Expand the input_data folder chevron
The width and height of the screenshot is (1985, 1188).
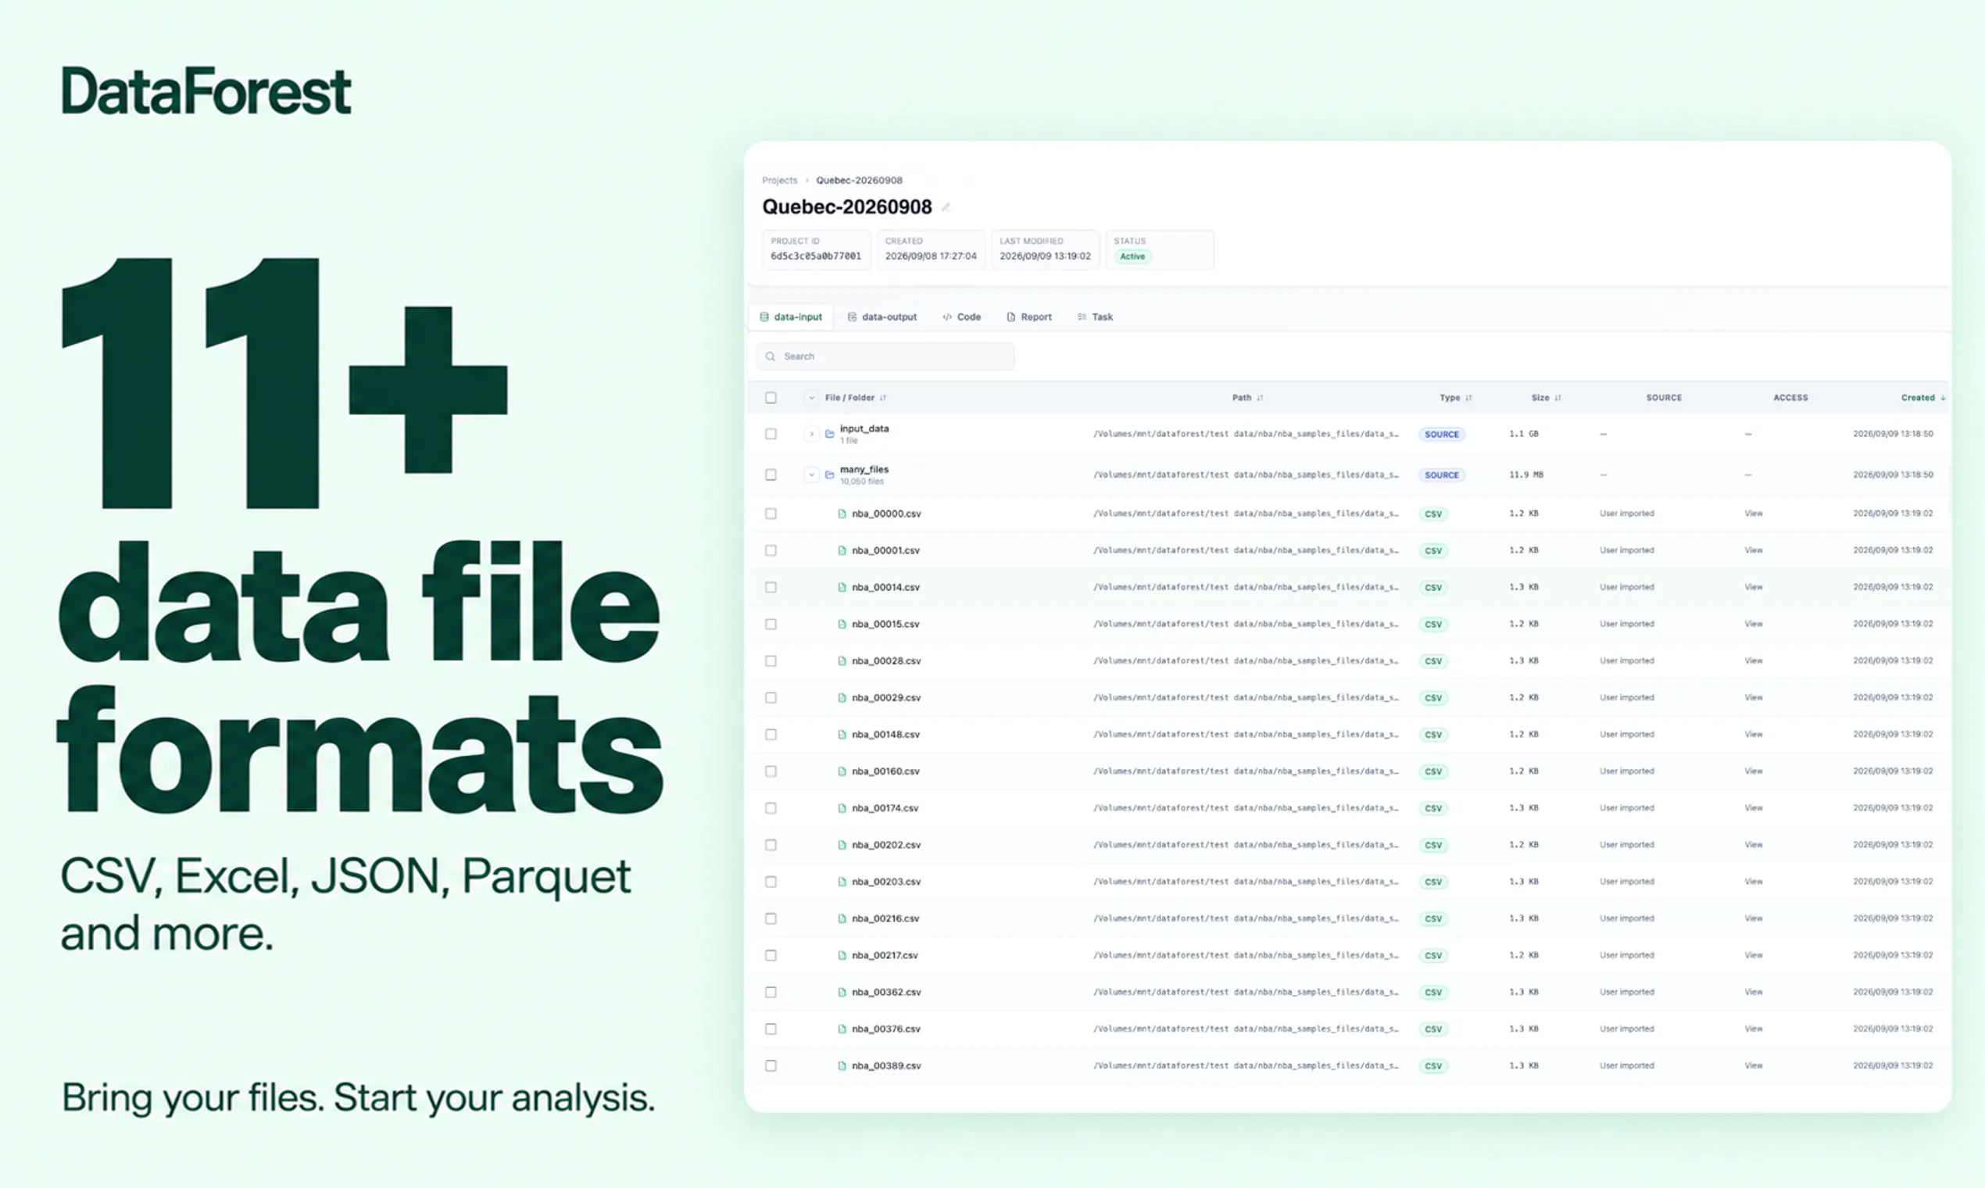coord(811,434)
